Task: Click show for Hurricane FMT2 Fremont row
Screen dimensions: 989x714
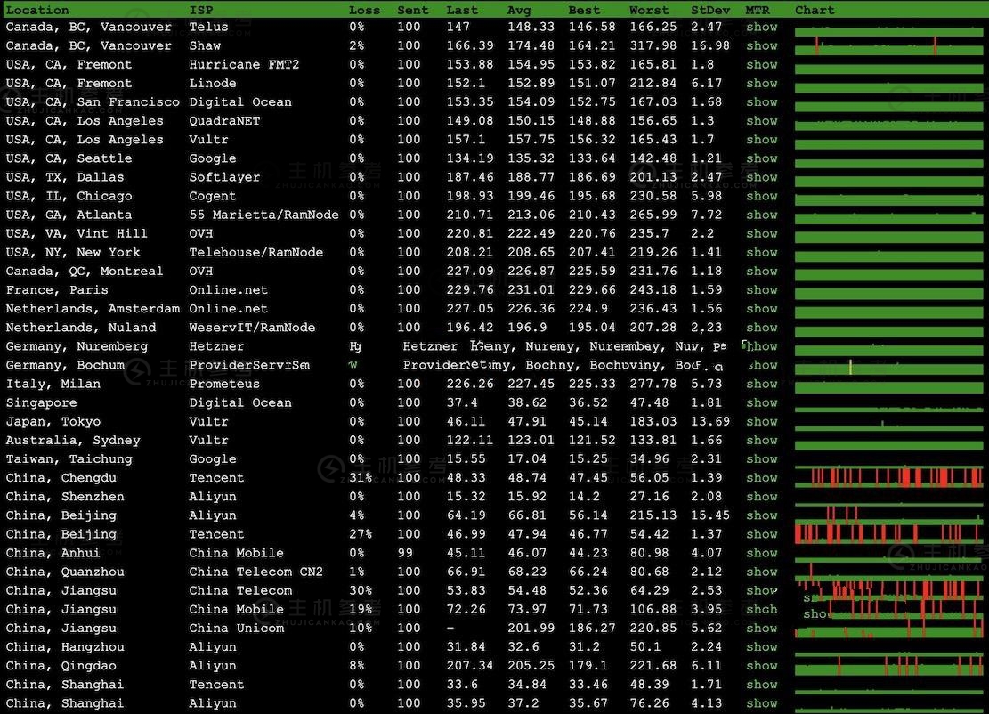Action: click(761, 64)
